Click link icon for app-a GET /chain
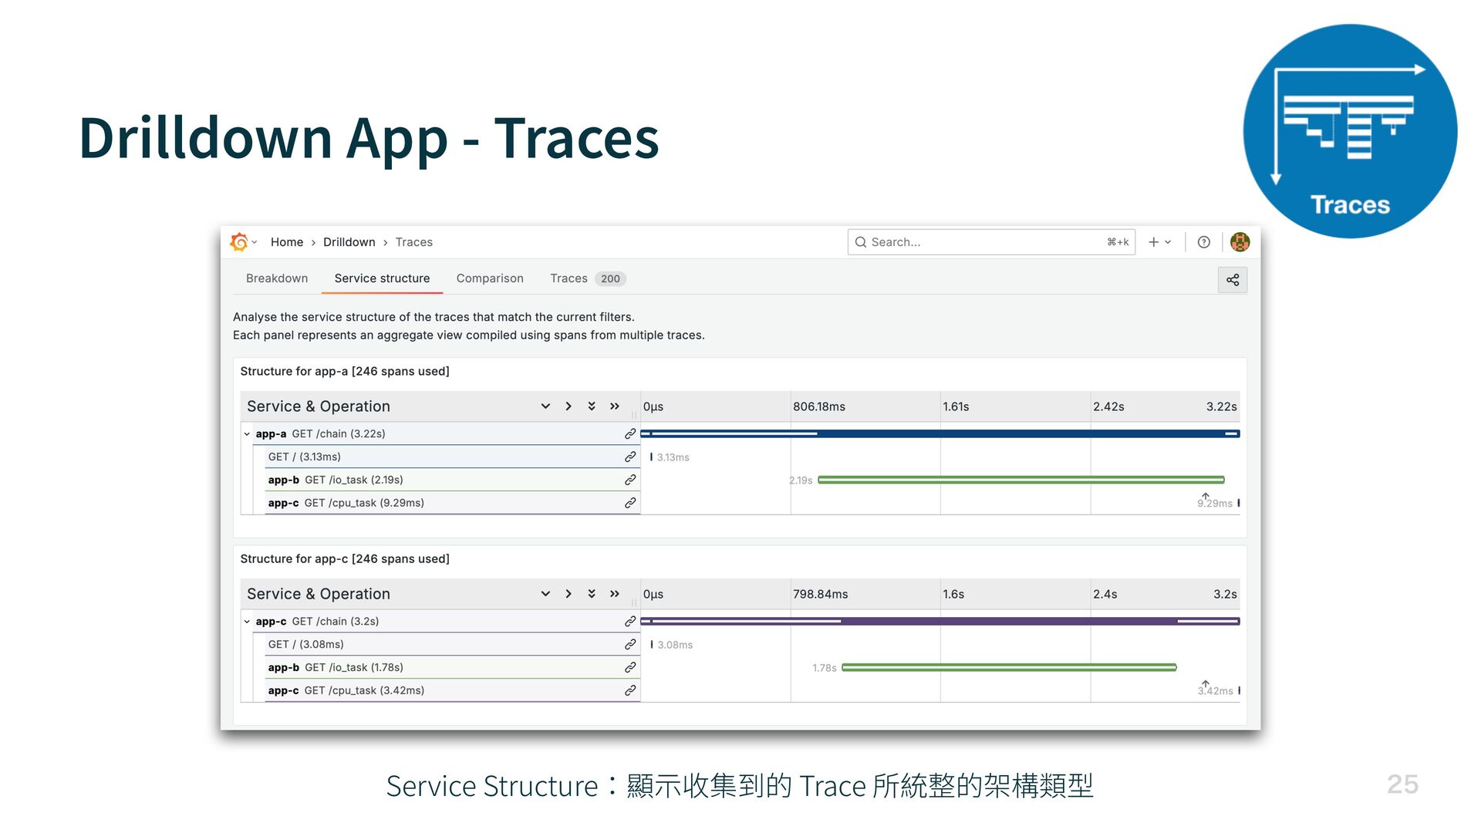This screenshot has height=833, width=1481. (630, 434)
